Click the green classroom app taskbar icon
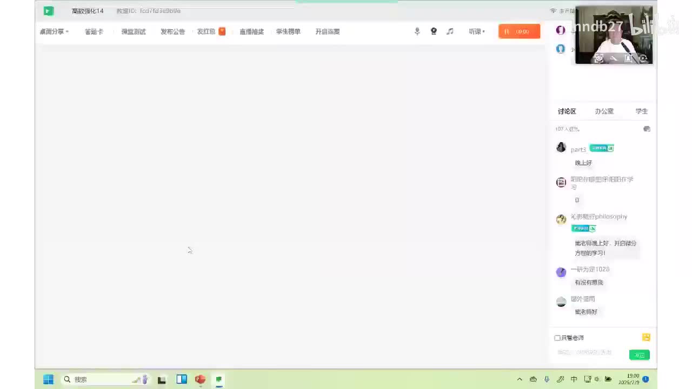692x389 pixels. (x=219, y=379)
